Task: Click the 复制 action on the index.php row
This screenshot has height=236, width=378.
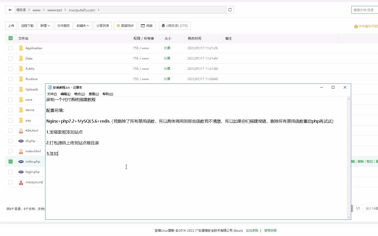Action: (x=360, y=162)
